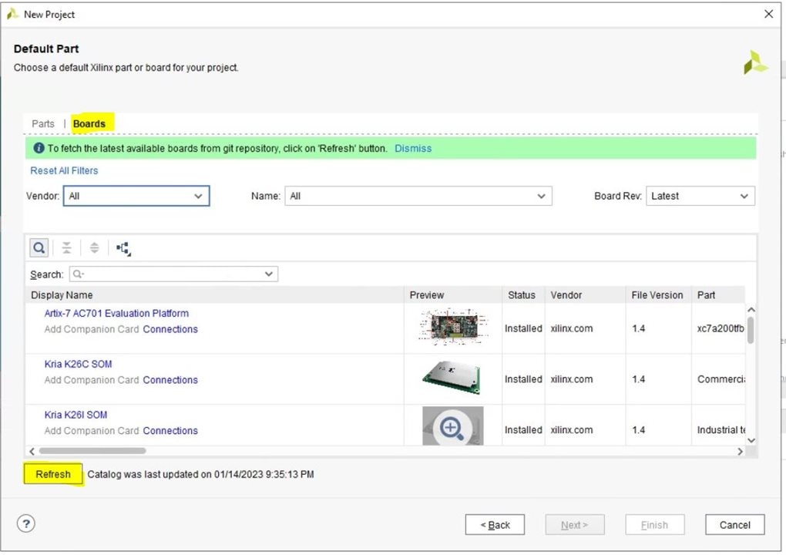Screen dimensions: 786x555
Task: Click the Reset All Filters link
Action: 64,171
